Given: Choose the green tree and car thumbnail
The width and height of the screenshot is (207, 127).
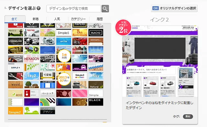Looking at the screenshot, I should click(x=32, y=110).
